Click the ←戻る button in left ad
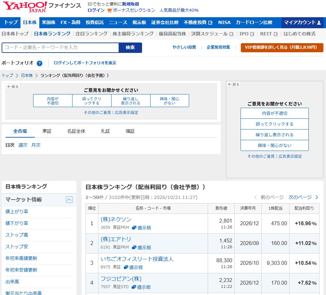Screen dimensions: 326x295 tap(13, 87)
